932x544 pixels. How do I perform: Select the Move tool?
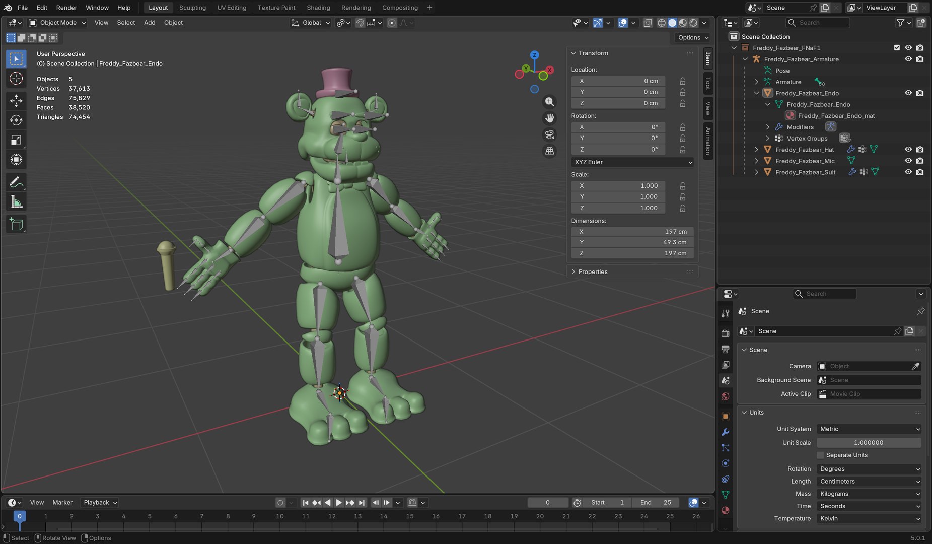pyautogui.click(x=16, y=101)
